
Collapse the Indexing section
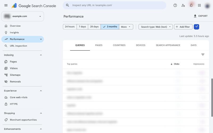41,55
